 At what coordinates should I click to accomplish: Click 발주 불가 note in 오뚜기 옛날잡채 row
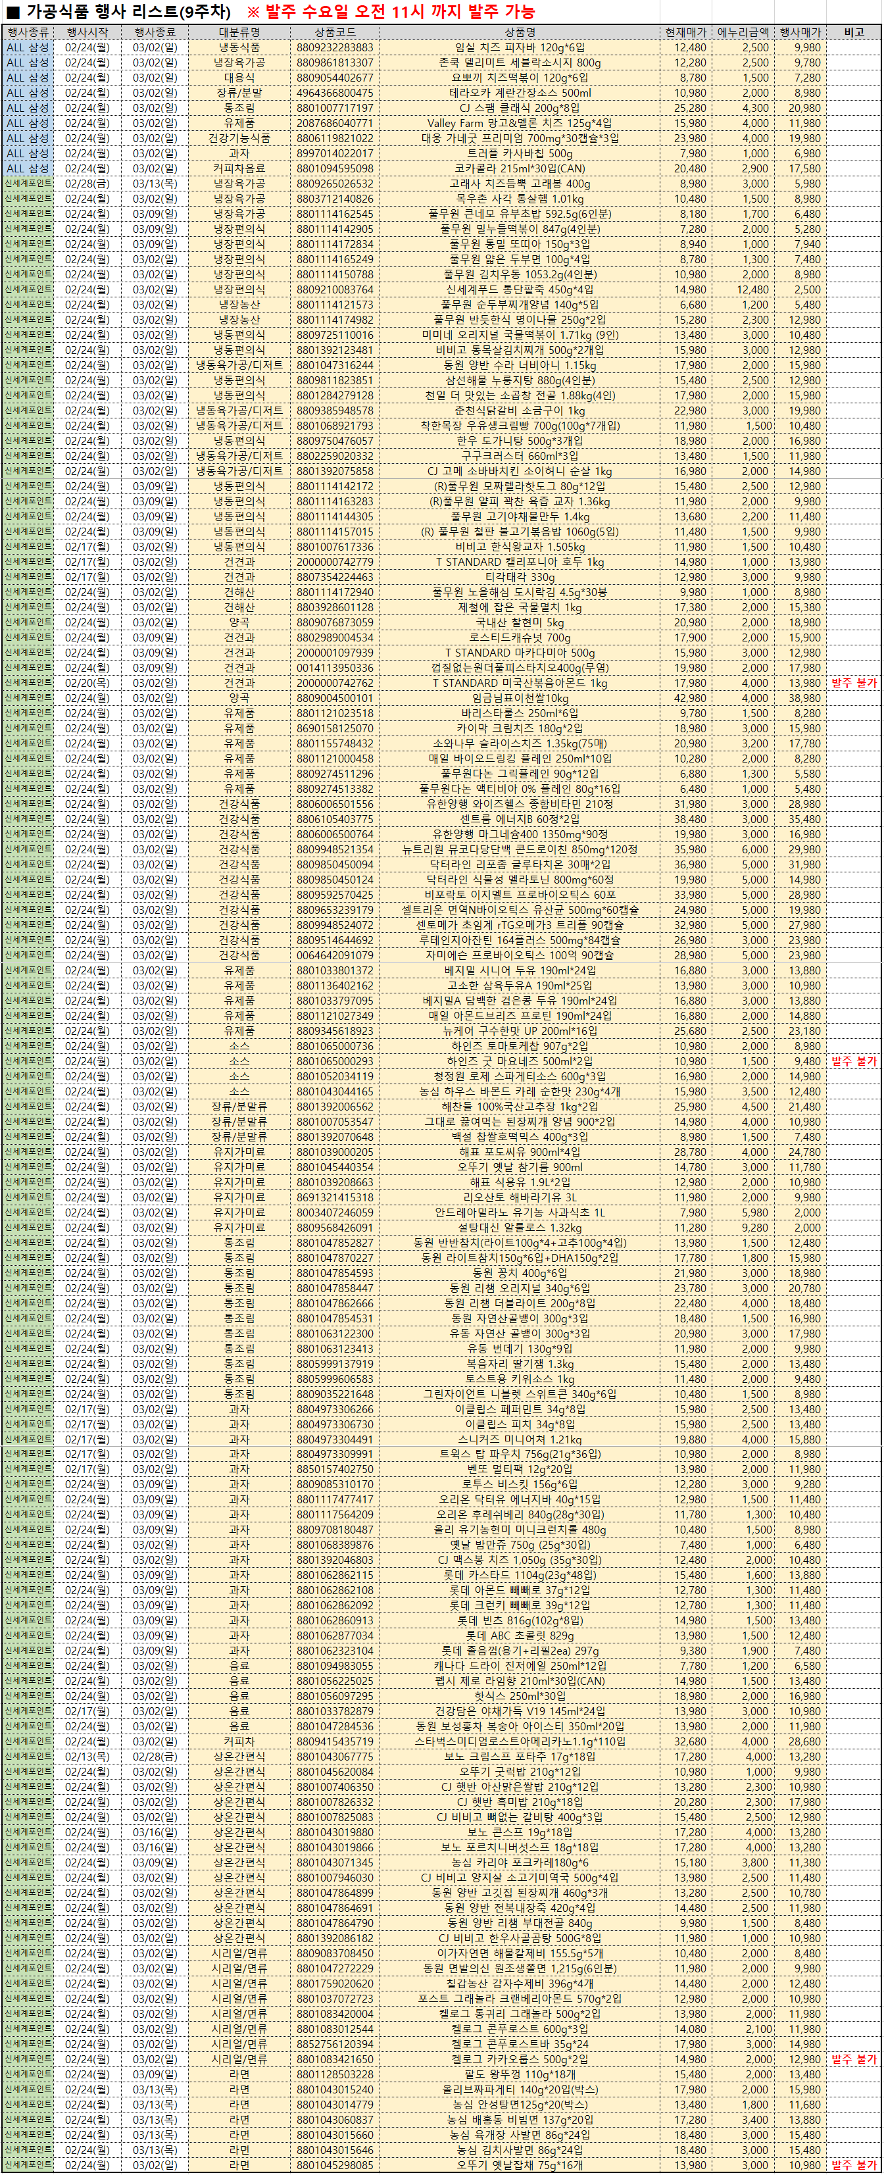coord(854,2166)
